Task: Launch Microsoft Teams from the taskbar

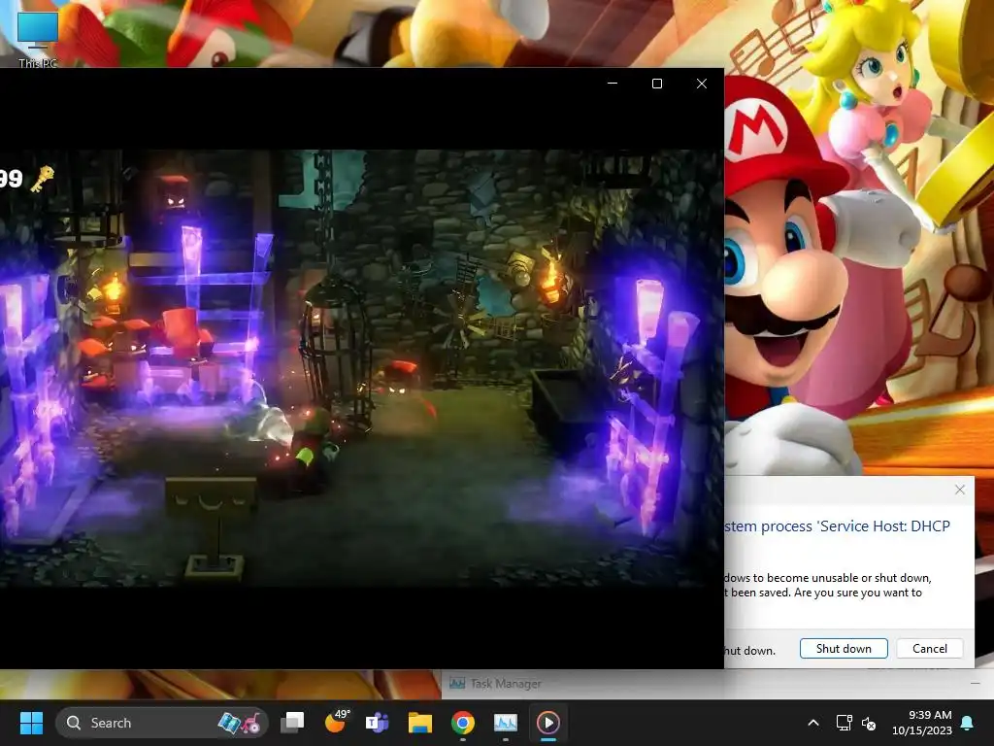Action: tap(378, 723)
